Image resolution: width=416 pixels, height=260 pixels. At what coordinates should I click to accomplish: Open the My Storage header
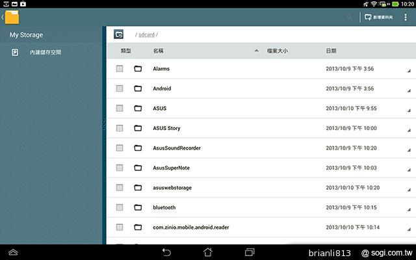26,34
